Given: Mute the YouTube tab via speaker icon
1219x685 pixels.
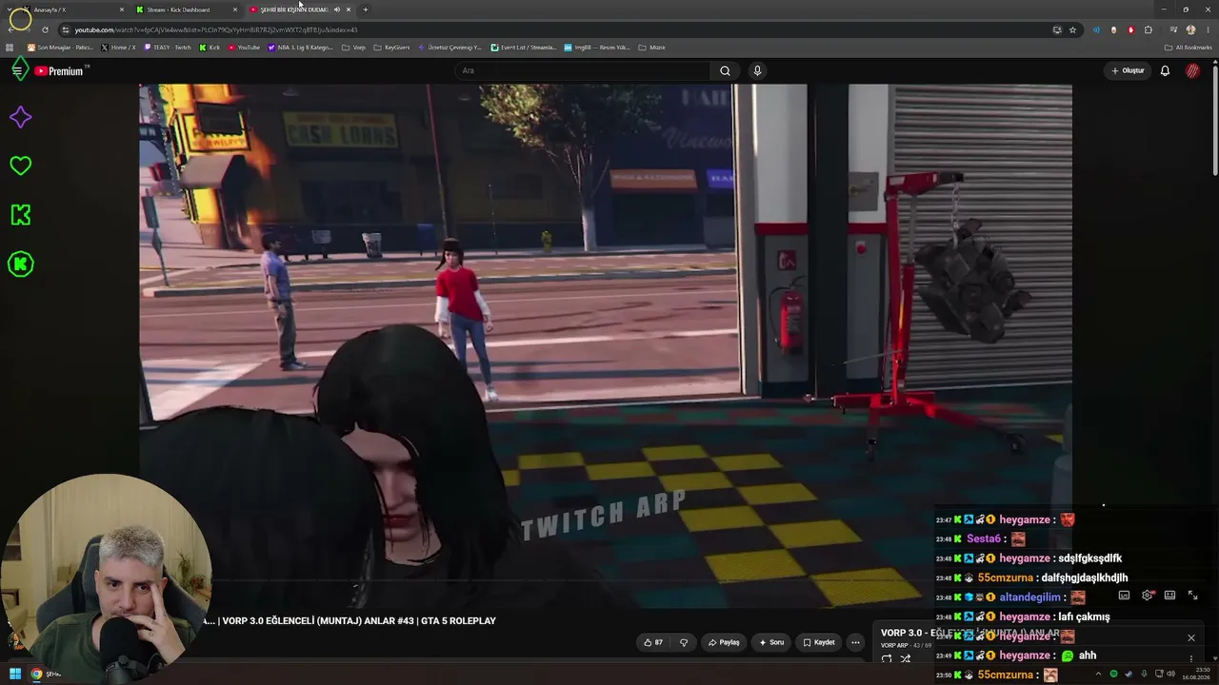Looking at the screenshot, I should click(x=336, y=10).
